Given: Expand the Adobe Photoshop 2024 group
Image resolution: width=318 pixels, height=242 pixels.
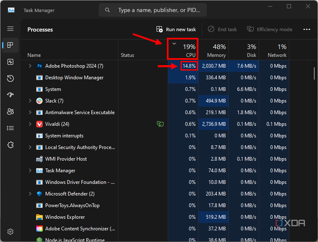Looking at the screenshot, I should point(30,66).
